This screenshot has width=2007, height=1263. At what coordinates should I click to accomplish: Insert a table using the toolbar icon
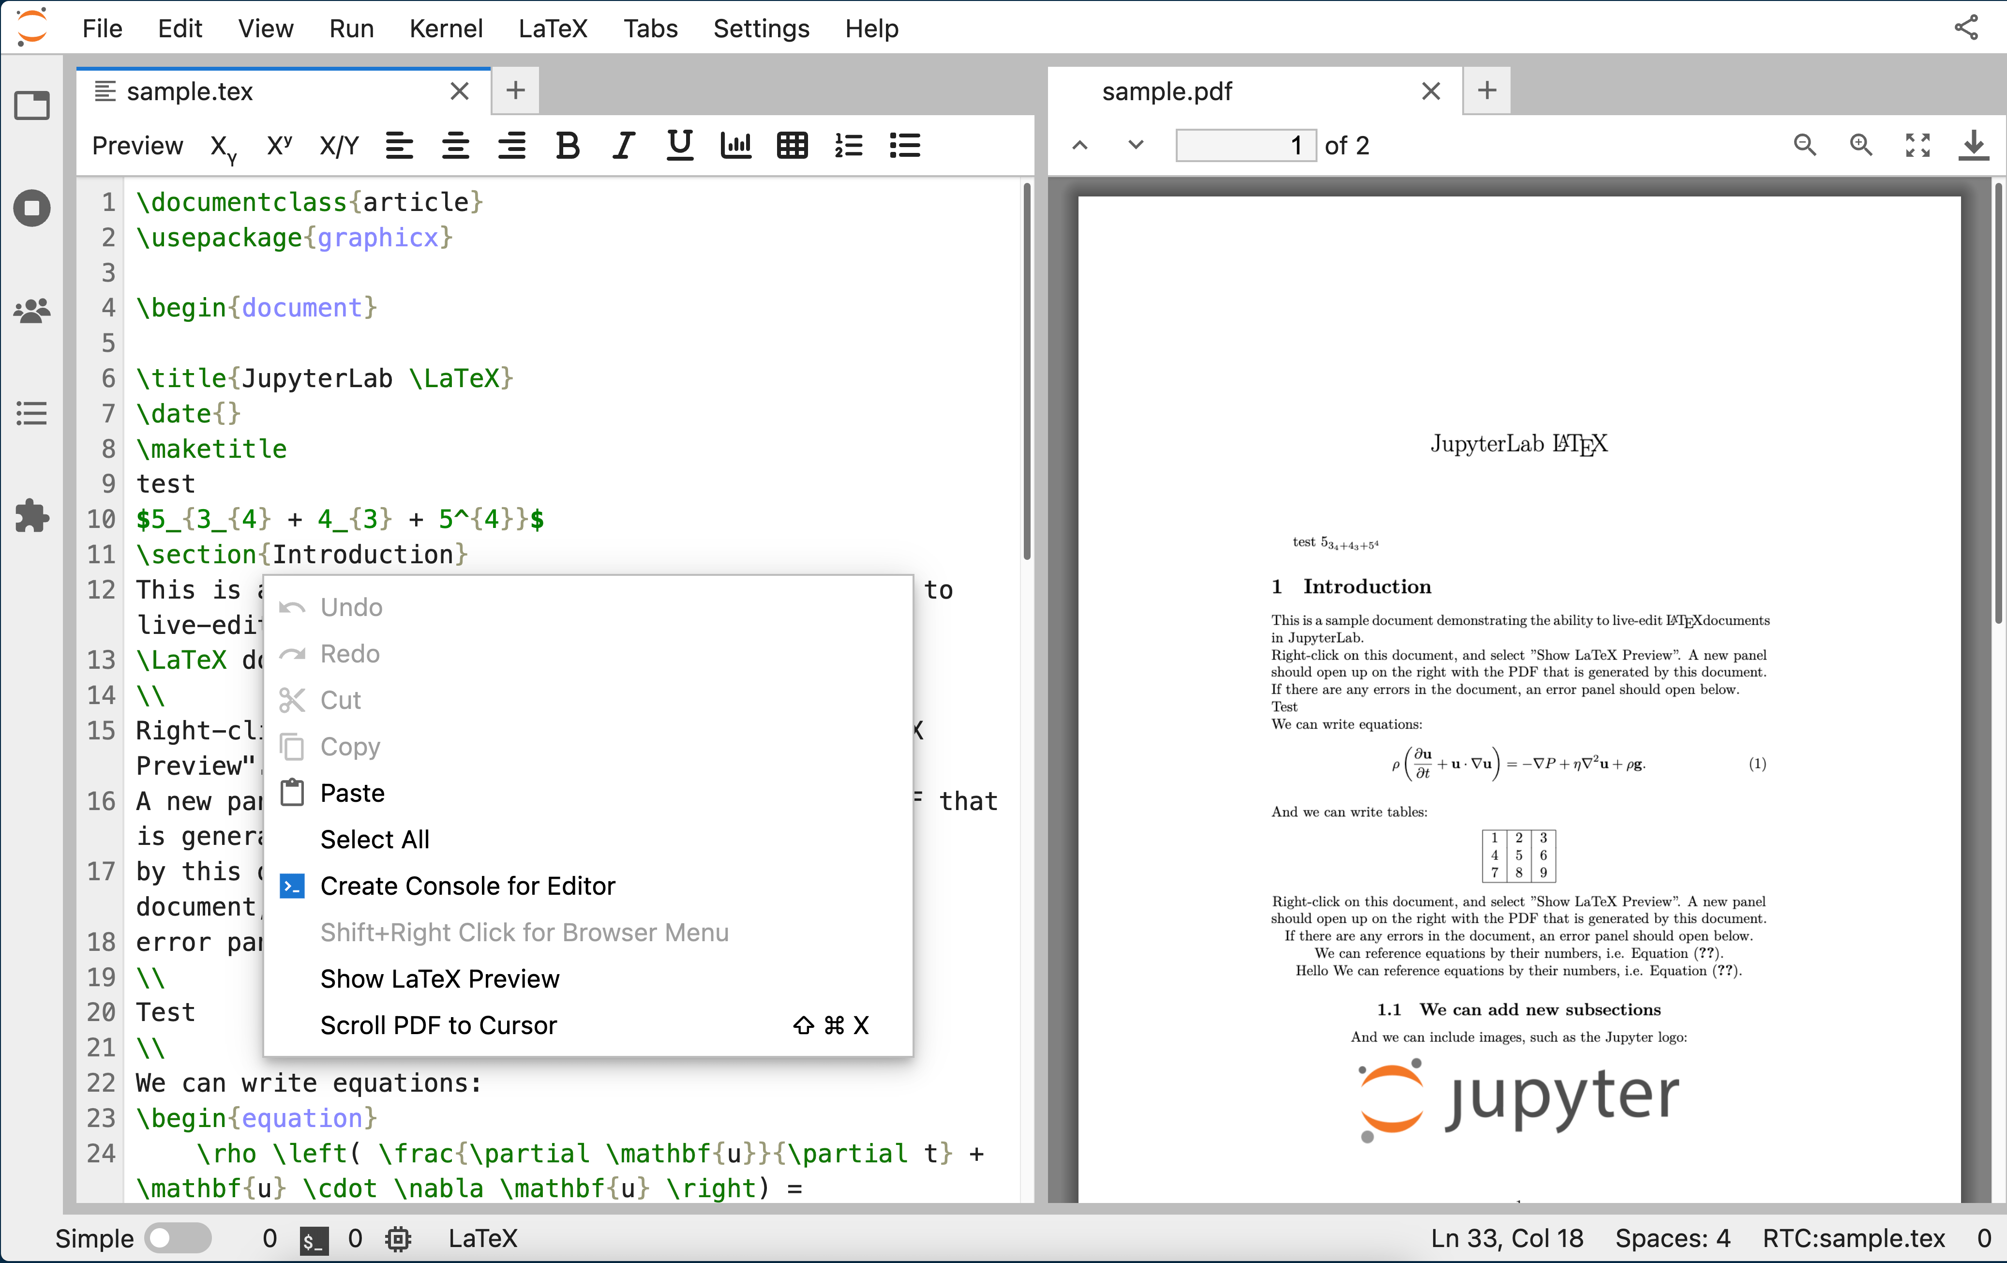791,145
